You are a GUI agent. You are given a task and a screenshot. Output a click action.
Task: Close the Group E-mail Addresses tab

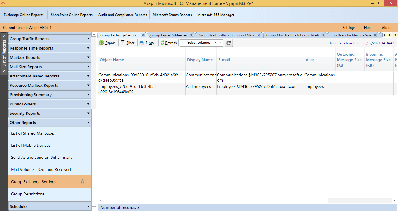click(x=191, y=35)
